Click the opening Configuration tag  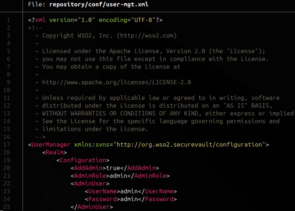click(83, 160)
